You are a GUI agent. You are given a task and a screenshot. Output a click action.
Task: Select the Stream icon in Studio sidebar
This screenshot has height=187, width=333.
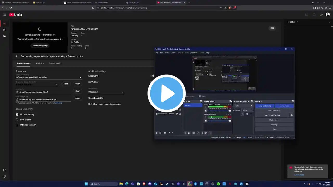(x=5, y=23)
